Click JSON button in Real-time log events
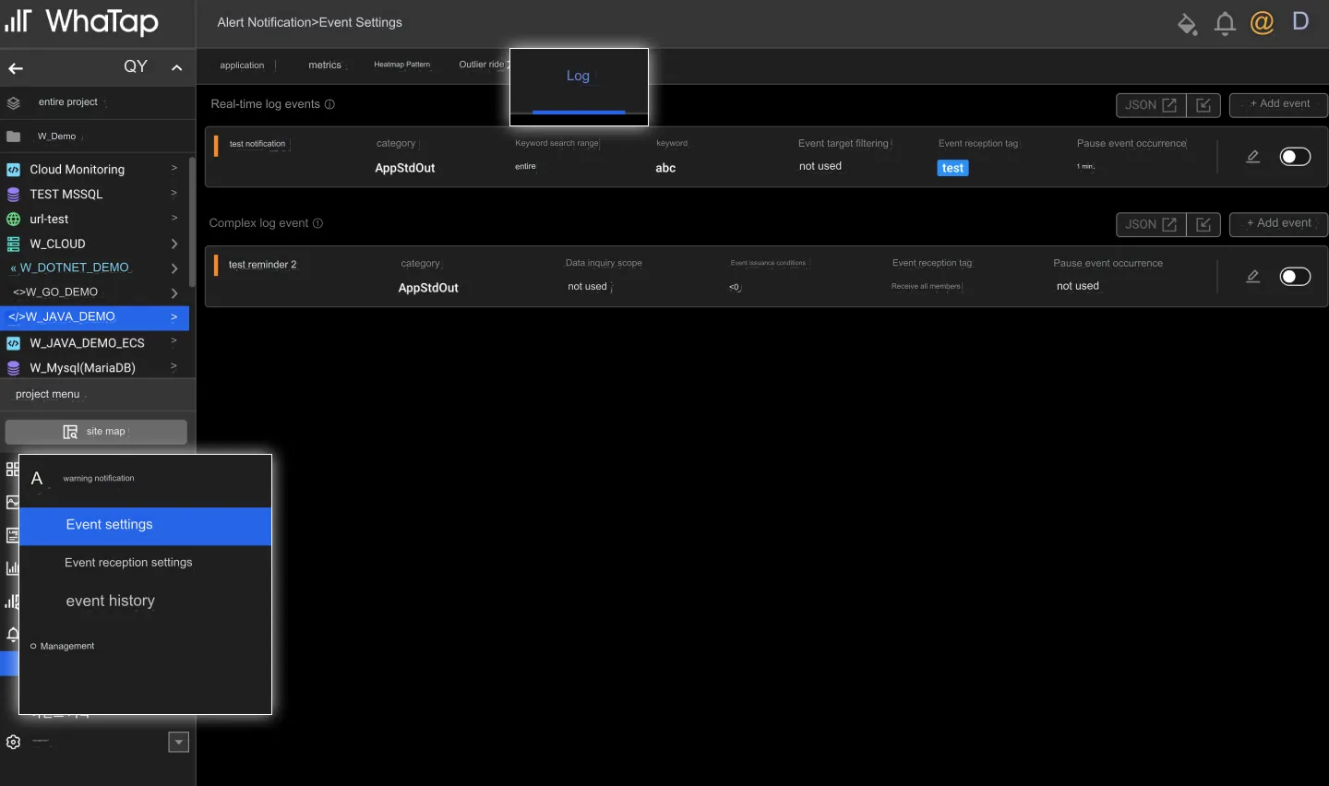 coord(1150,105)
